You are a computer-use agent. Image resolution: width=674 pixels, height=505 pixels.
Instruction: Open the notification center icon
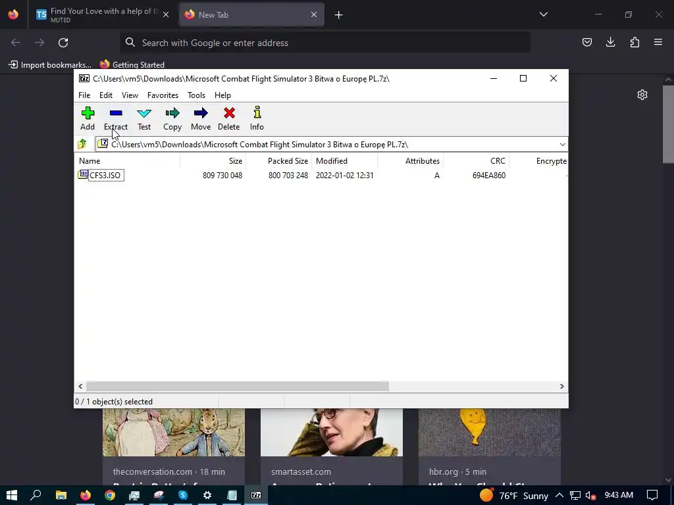pos(652,495)
